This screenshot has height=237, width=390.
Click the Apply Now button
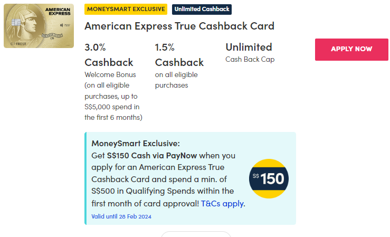[x=351, y=49]
